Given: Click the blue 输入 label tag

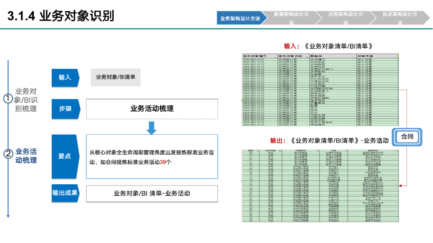Looking at the screenshot, I should (x=65, y=78).
